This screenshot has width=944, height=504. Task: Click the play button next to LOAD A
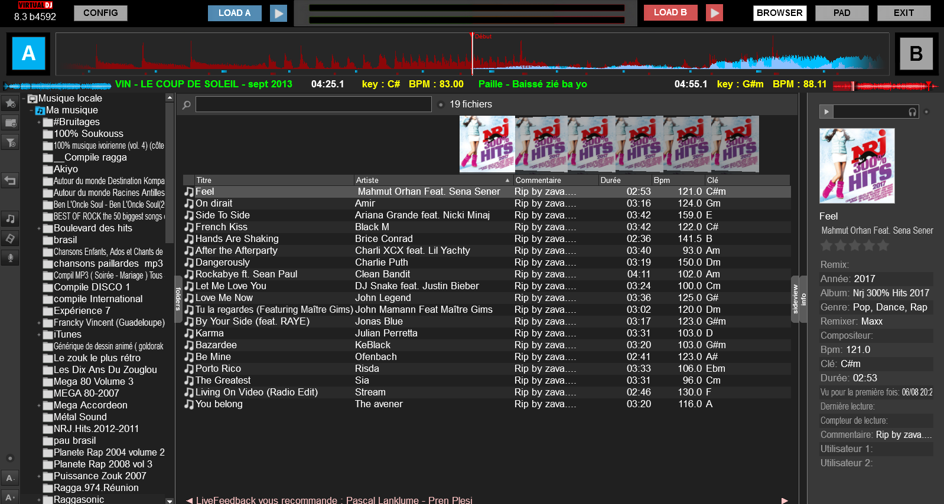(x=278, y=13)
